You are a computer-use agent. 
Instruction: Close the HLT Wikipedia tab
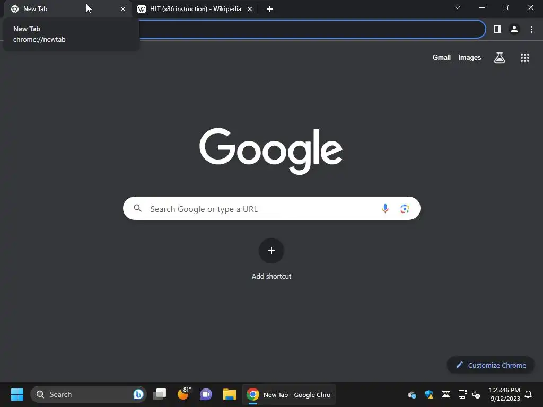pyautogui.click(x=250, y=9)
